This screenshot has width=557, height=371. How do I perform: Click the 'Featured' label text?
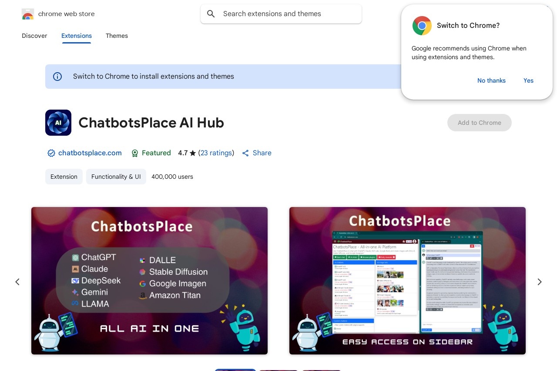coord(156,153)
